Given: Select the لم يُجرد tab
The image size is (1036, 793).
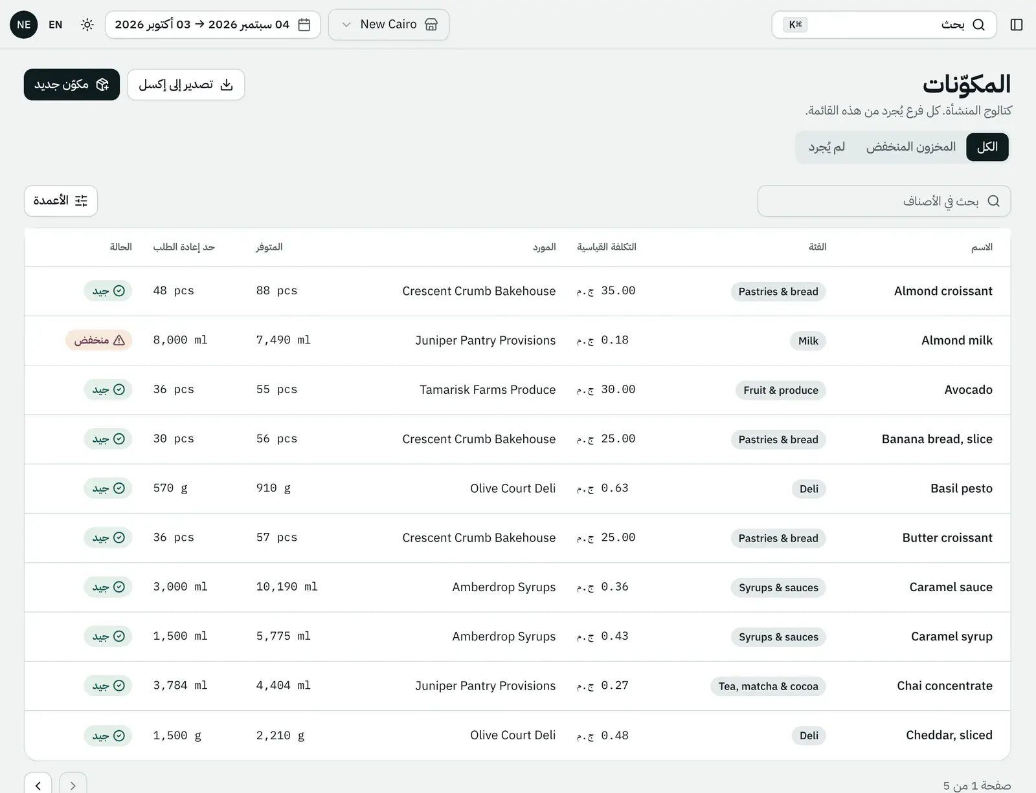Looking at the screenshot, I should 827,147.
